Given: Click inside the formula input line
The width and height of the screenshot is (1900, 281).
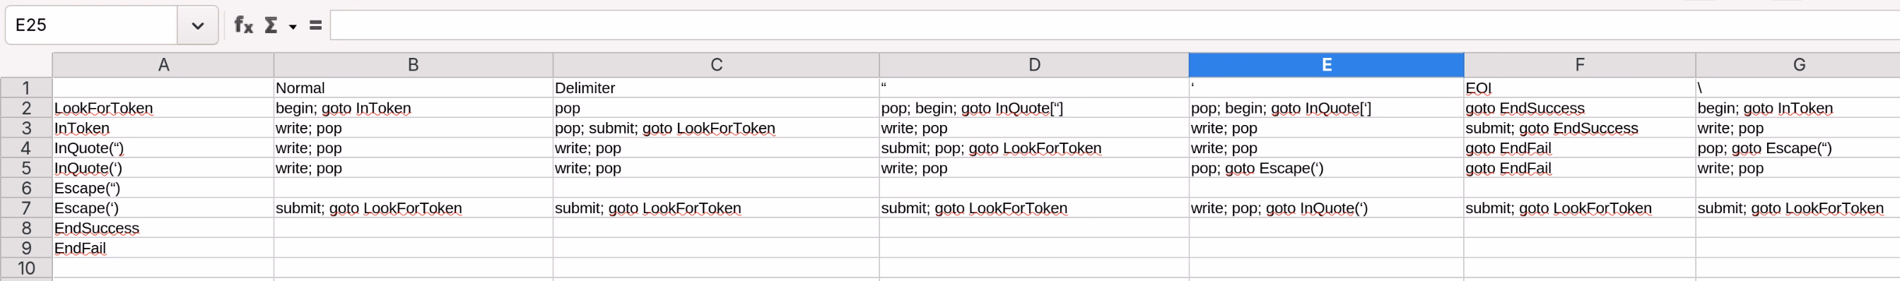Looking at the screenshot, I should (x=1115, y=25).
